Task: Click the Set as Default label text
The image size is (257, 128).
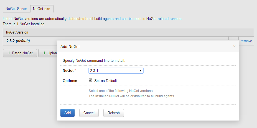Action: click(106, 81)
